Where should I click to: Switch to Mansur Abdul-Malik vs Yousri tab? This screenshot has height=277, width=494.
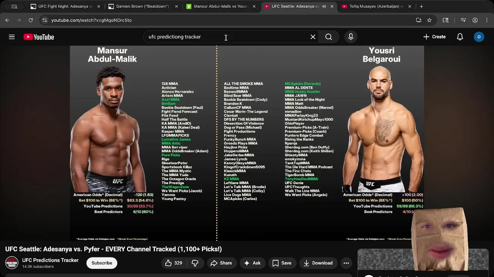(221, 7)
